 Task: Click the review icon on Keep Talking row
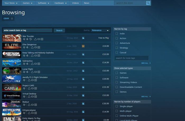(83, 54)
